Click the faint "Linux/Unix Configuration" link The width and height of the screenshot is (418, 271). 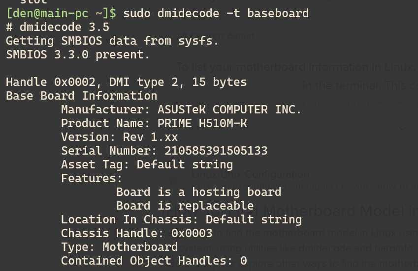[250, 174]
